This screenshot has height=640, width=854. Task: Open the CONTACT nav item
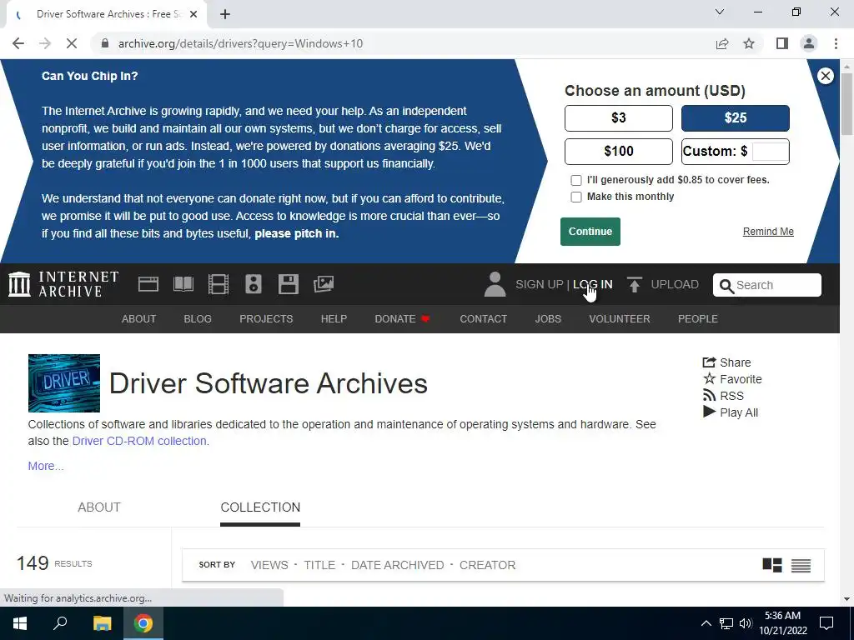483,319
